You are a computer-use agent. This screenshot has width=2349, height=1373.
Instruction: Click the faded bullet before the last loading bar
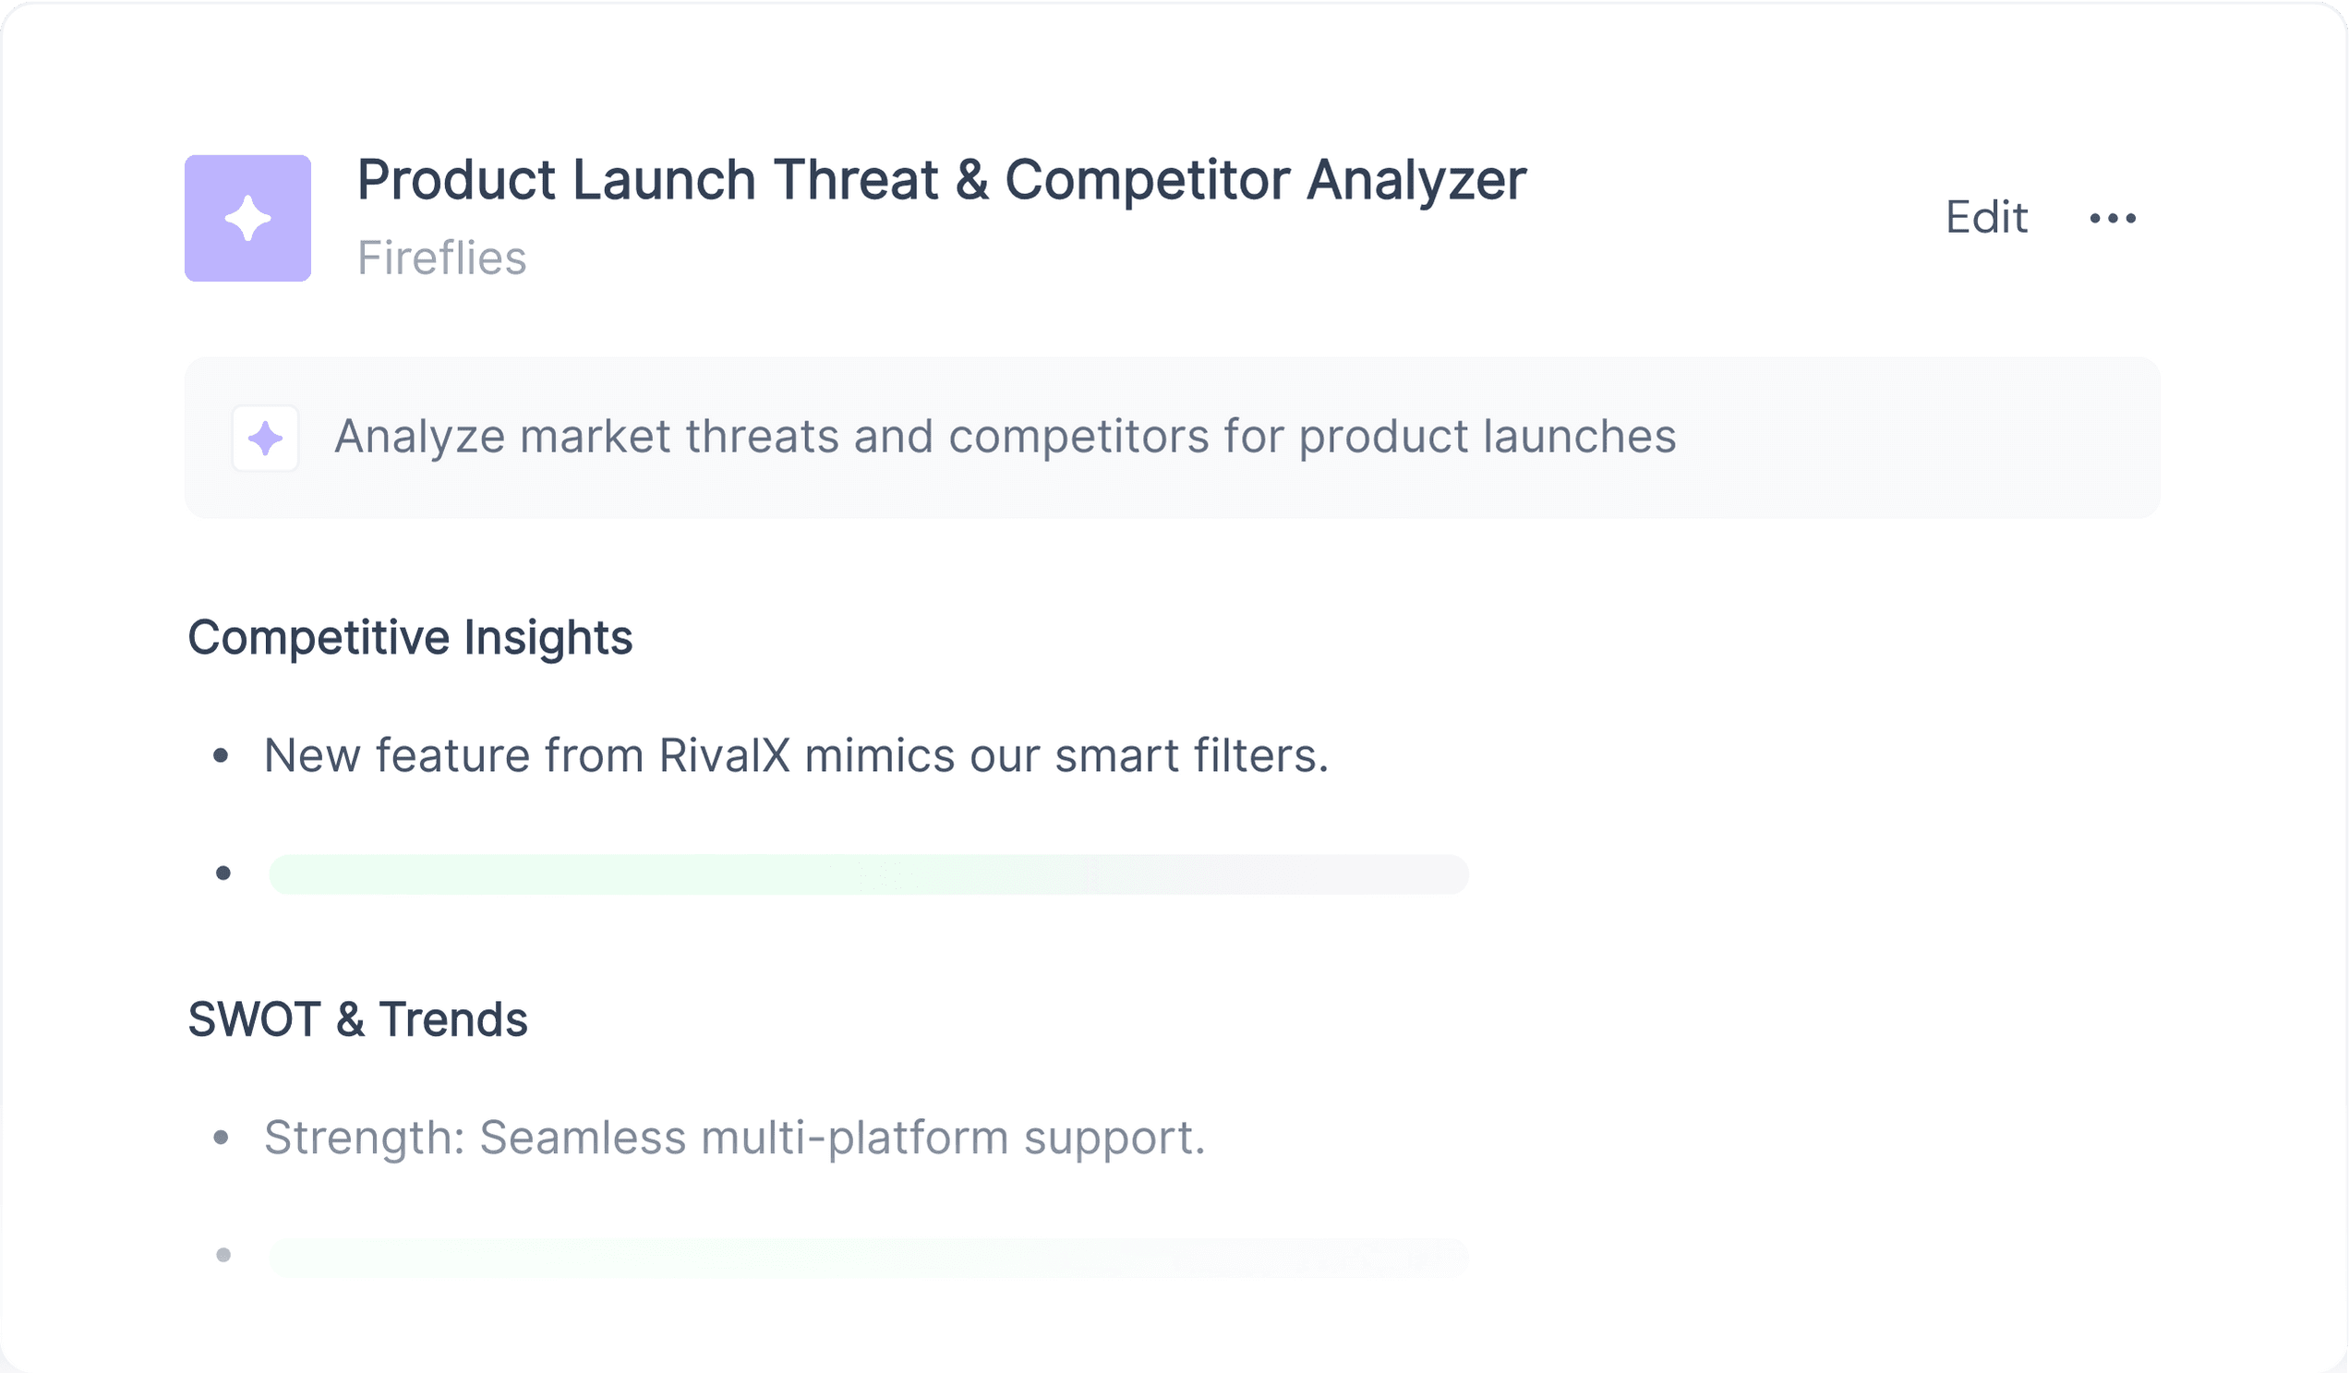point(223,1256)
